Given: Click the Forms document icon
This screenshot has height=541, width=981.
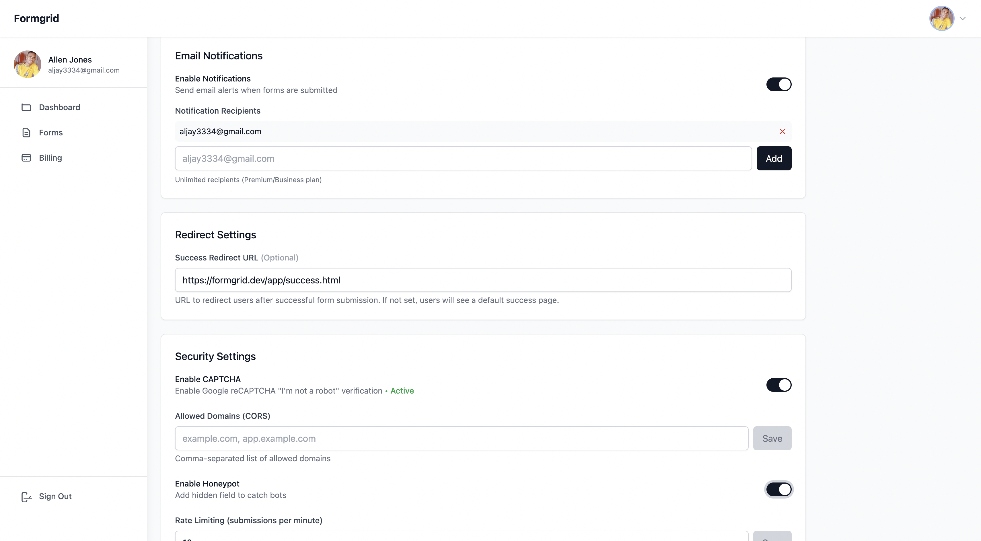Looking at the screenshot, I should pos(26,133).
